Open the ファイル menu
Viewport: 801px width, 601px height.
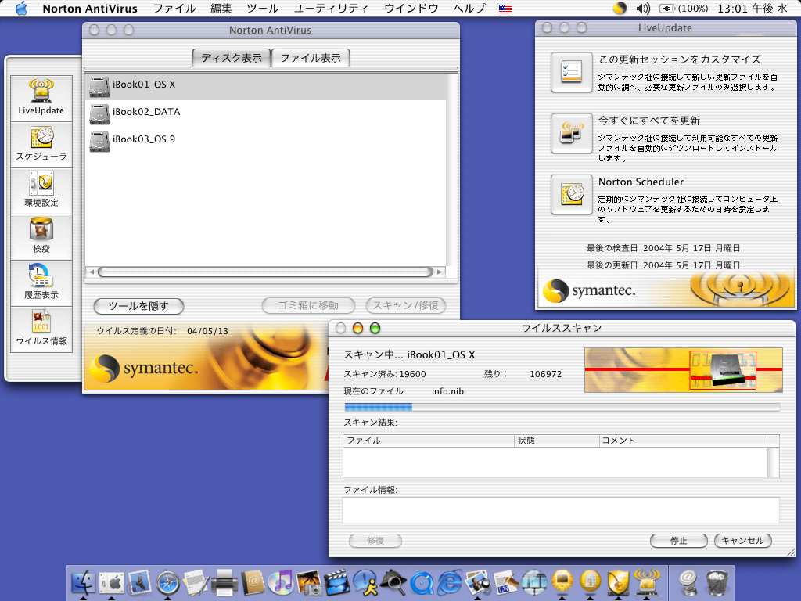[174, 9]
